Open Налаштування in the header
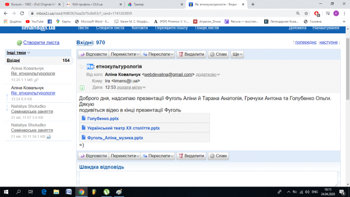 click(326, 28)
